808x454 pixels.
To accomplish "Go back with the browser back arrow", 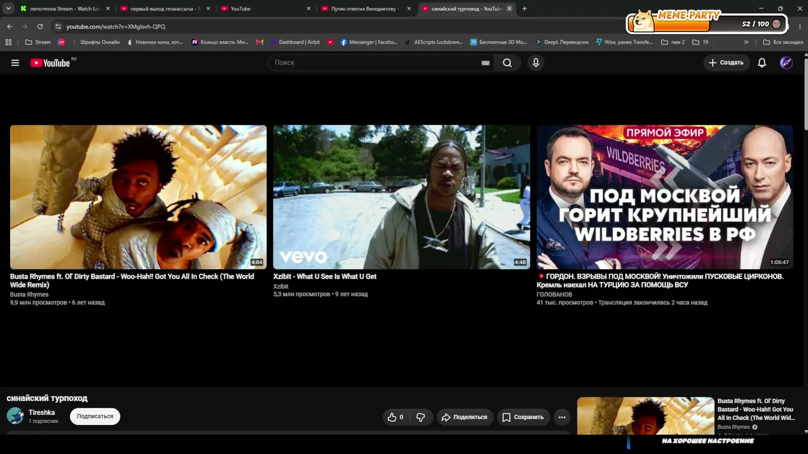I will click(9, 26).
